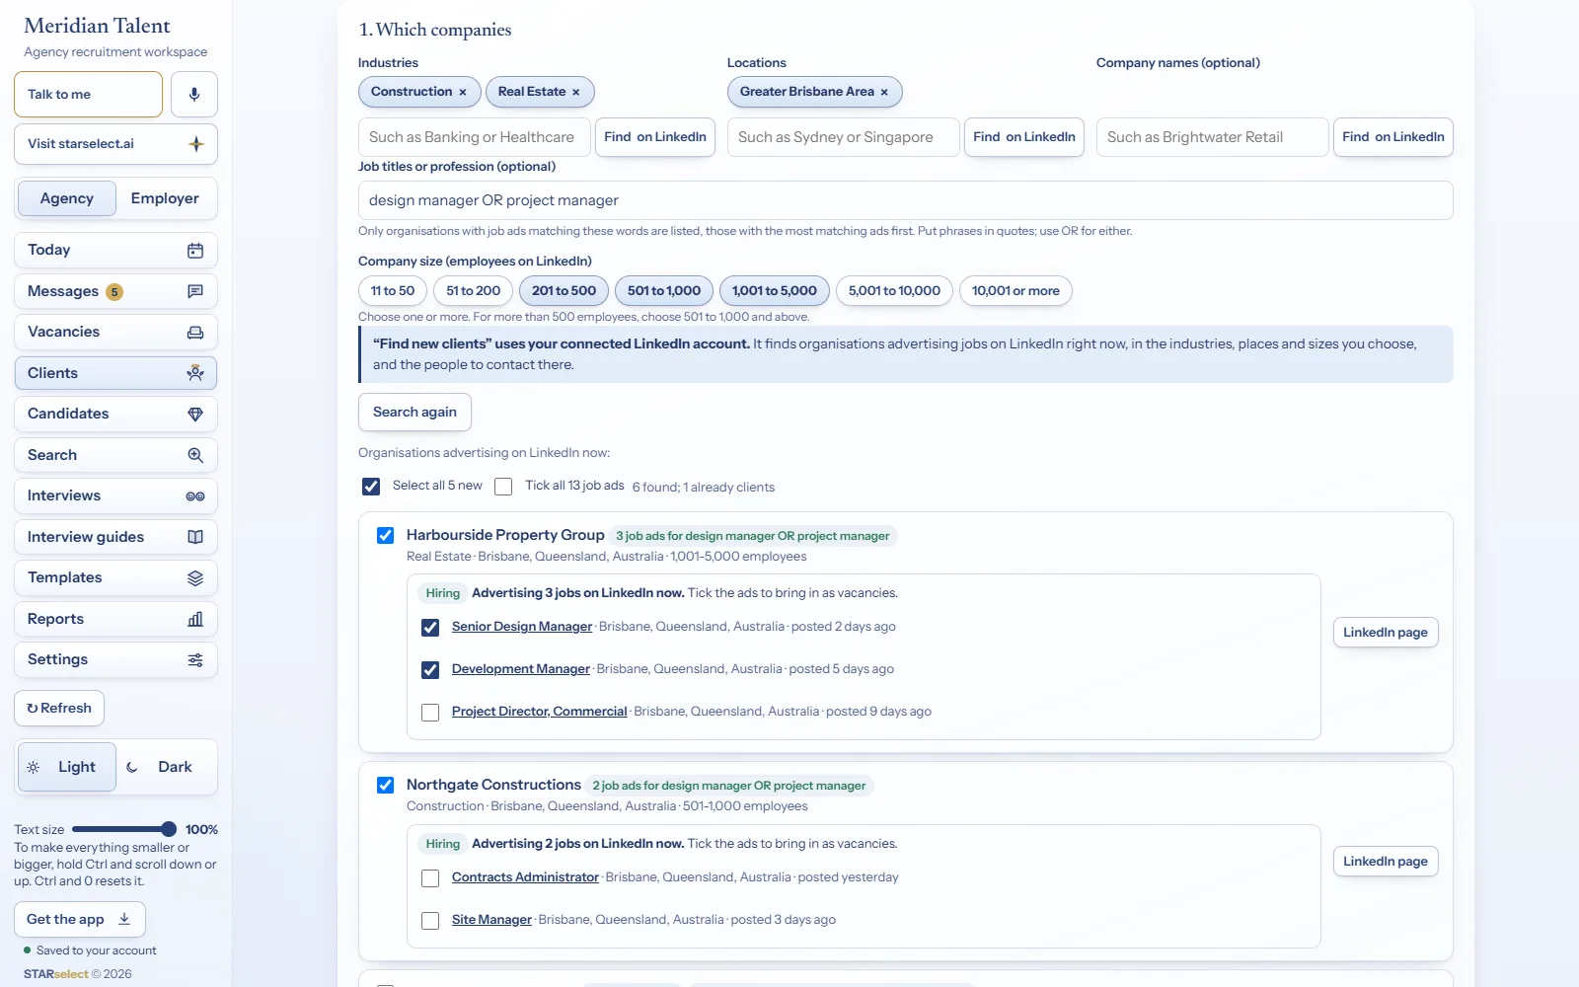
Task: Click the sparkle icon on Visit starselect.ai
Action: (196, 144)
